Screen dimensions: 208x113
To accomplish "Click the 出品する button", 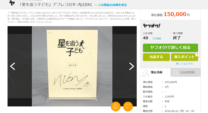I will pos(156,57).
